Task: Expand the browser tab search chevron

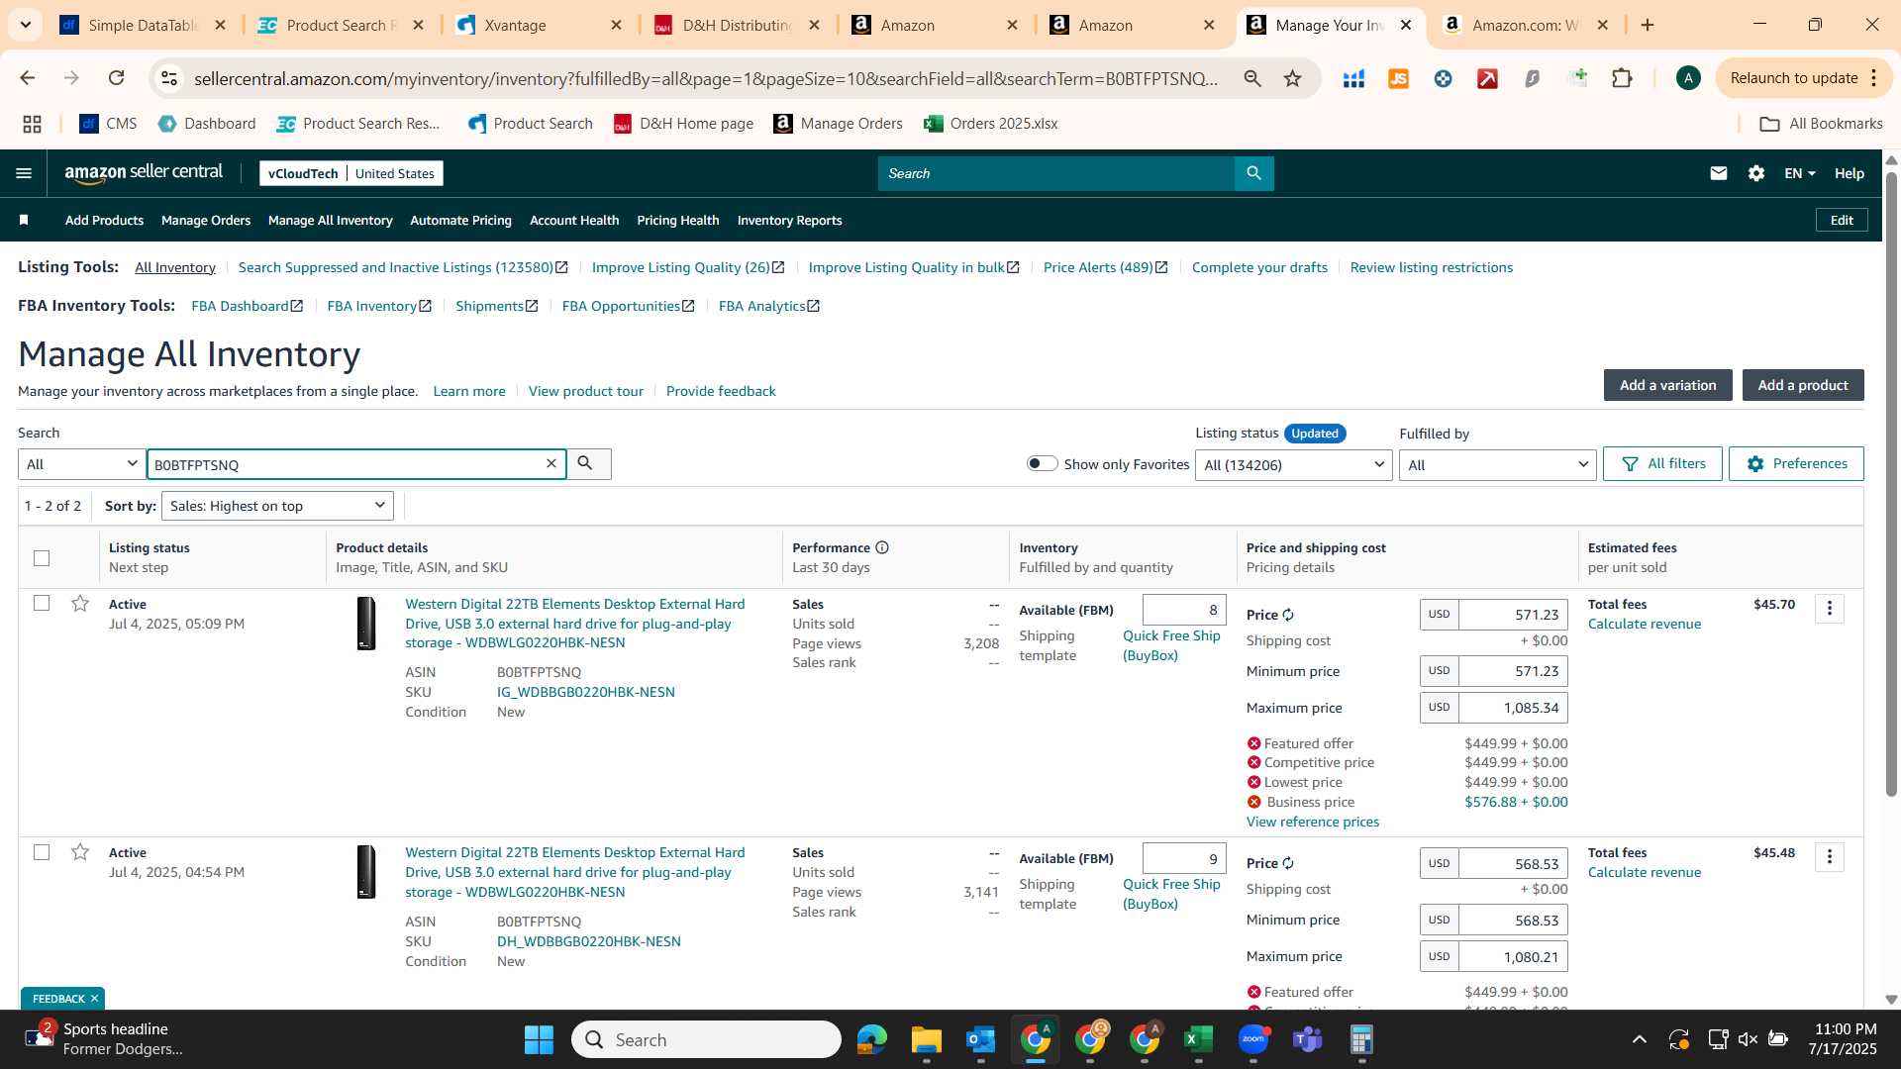Action: (25, 25)
